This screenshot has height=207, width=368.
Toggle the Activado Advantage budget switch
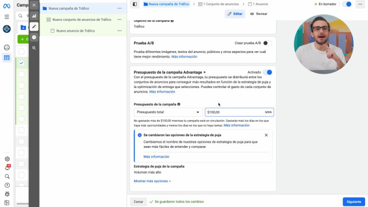point(267,72)
